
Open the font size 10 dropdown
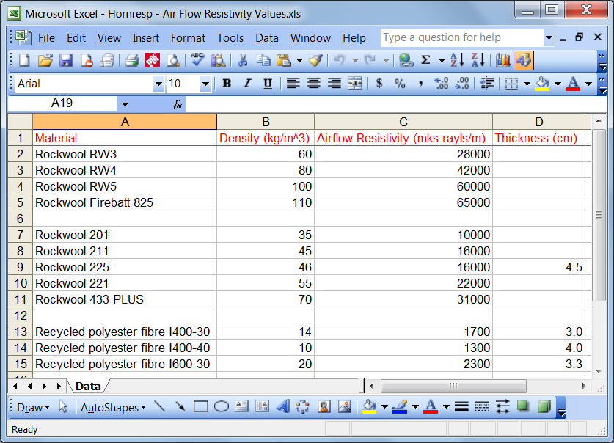(x=205, y=84)
